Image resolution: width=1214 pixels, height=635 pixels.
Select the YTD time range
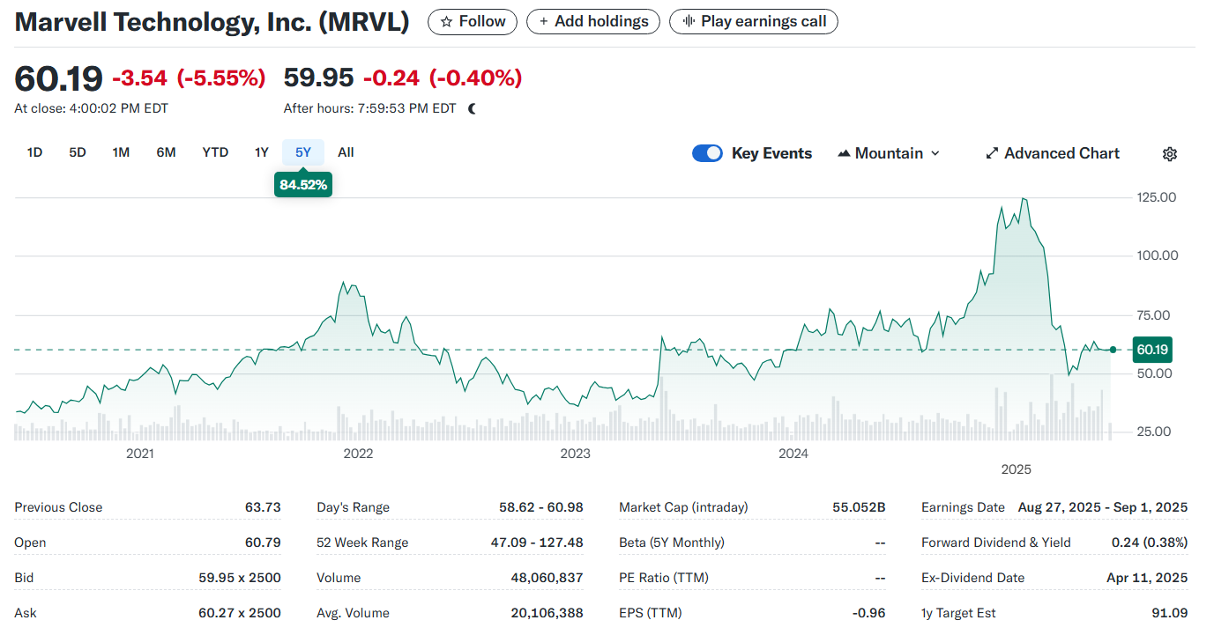215,152
